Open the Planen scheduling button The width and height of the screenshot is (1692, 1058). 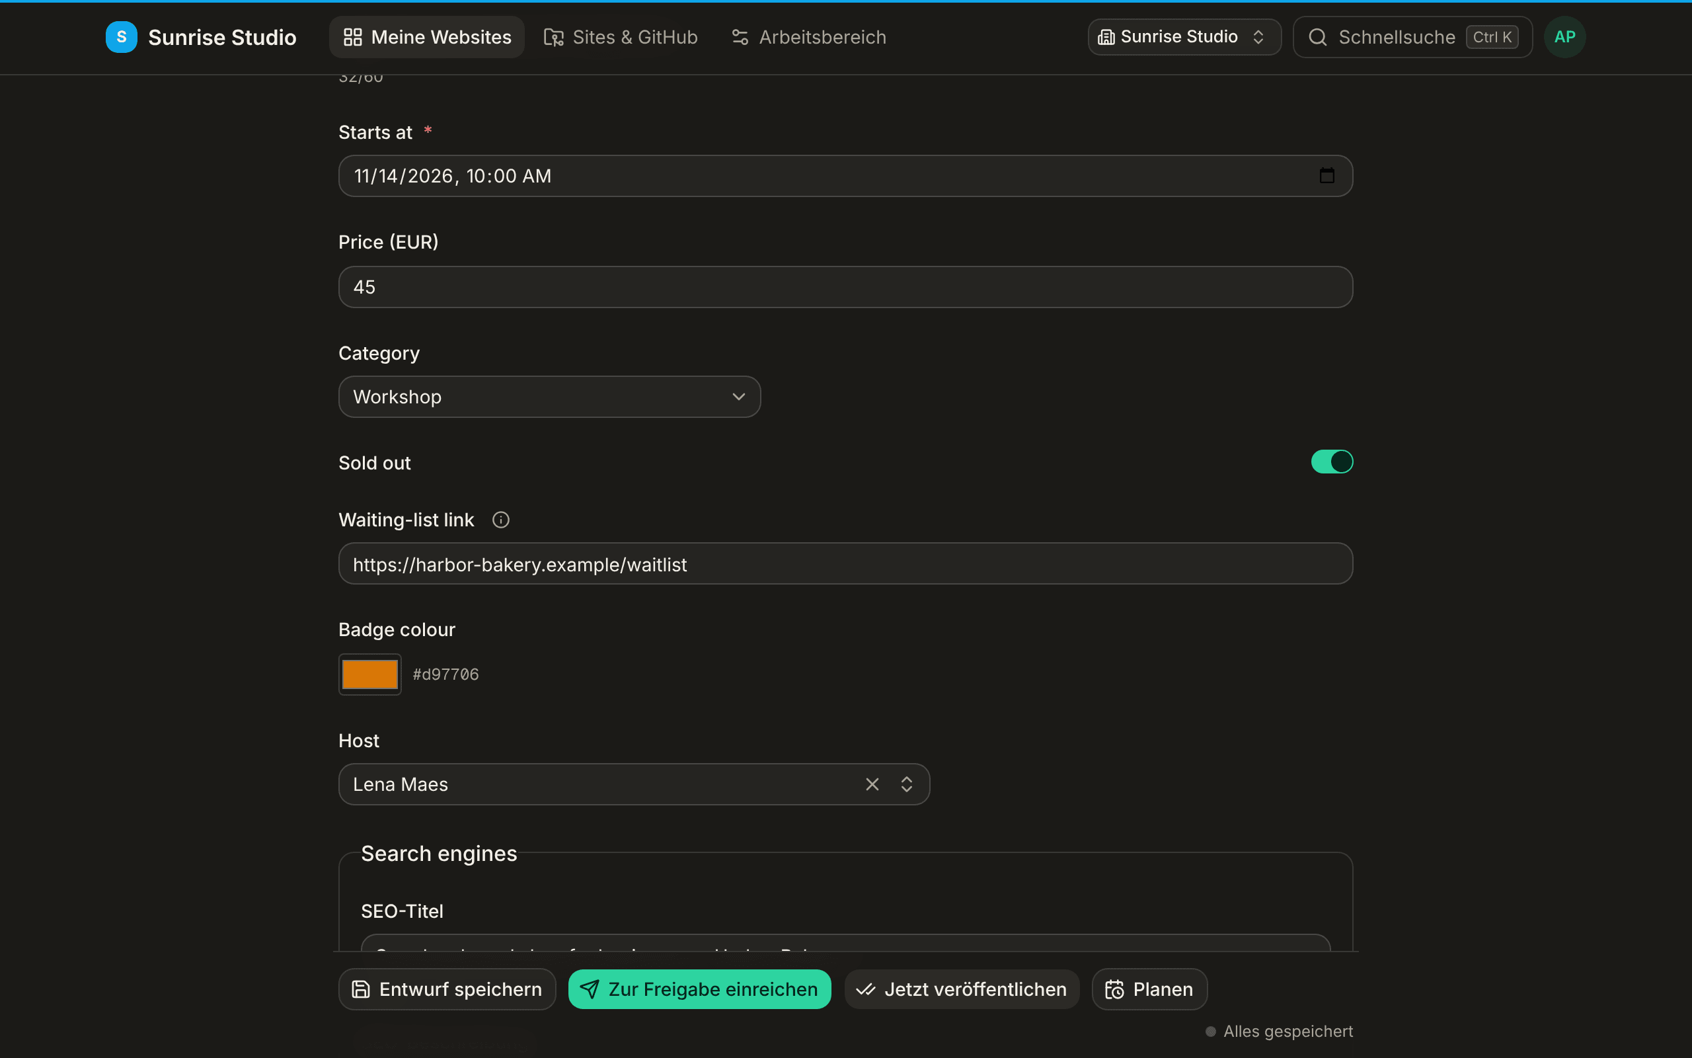pos(1149,989)
